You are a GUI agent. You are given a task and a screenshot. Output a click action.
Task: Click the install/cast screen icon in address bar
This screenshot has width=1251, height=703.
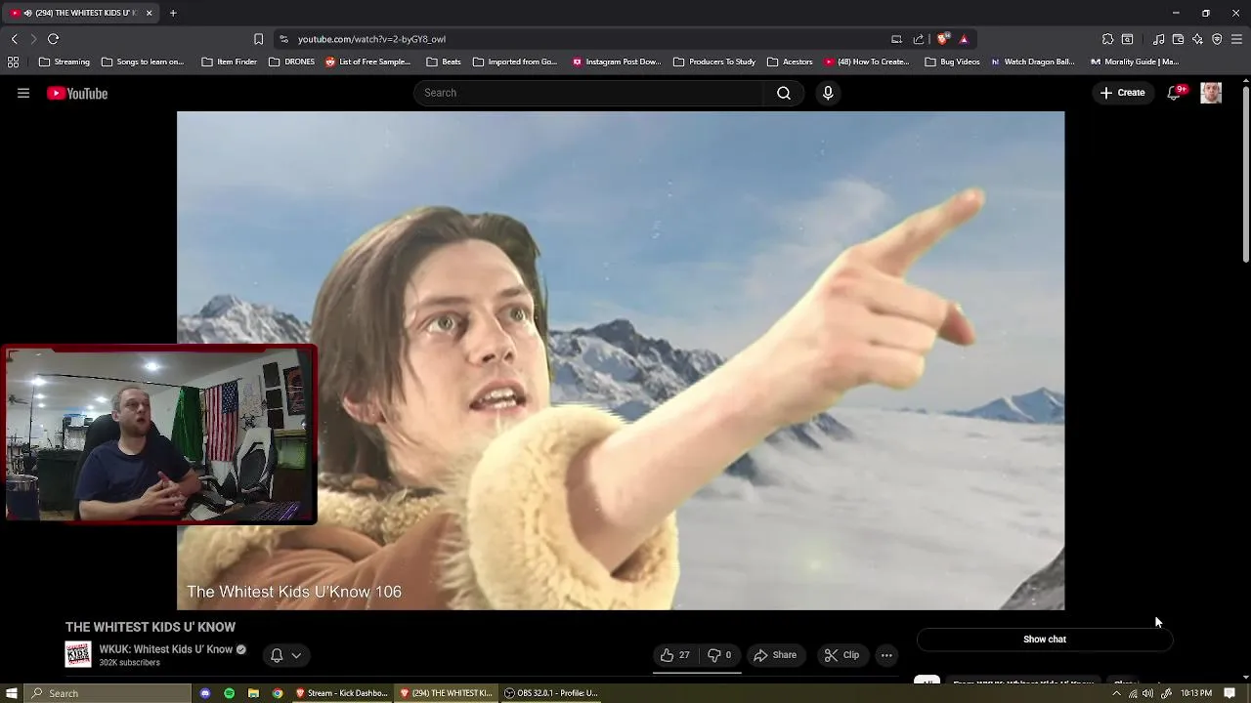pyautogui.click(x=896, y=39)
